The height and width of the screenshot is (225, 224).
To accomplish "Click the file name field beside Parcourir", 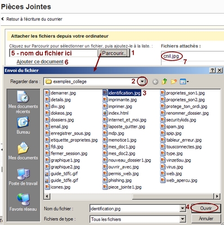I will click(x=53, y=53).
